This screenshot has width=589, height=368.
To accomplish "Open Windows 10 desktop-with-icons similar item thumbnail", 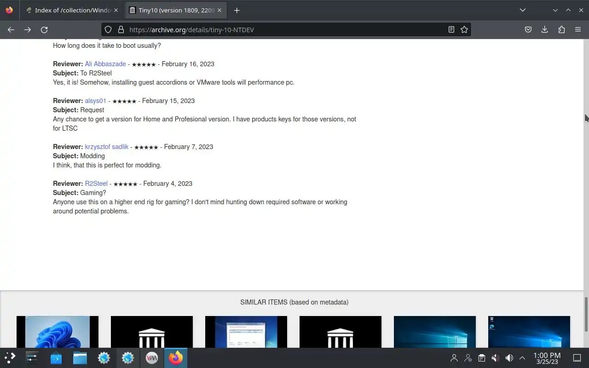I will point(529,332).
